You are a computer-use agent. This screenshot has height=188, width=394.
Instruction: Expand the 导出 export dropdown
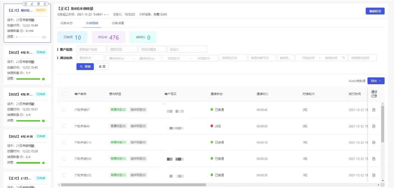coord(376,81)
